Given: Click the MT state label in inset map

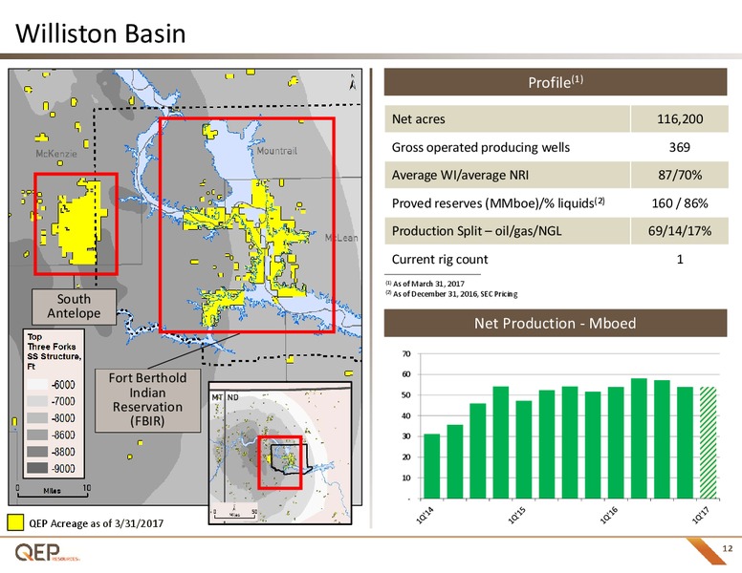Looking at the screenshot, I should tap(216, 397).
